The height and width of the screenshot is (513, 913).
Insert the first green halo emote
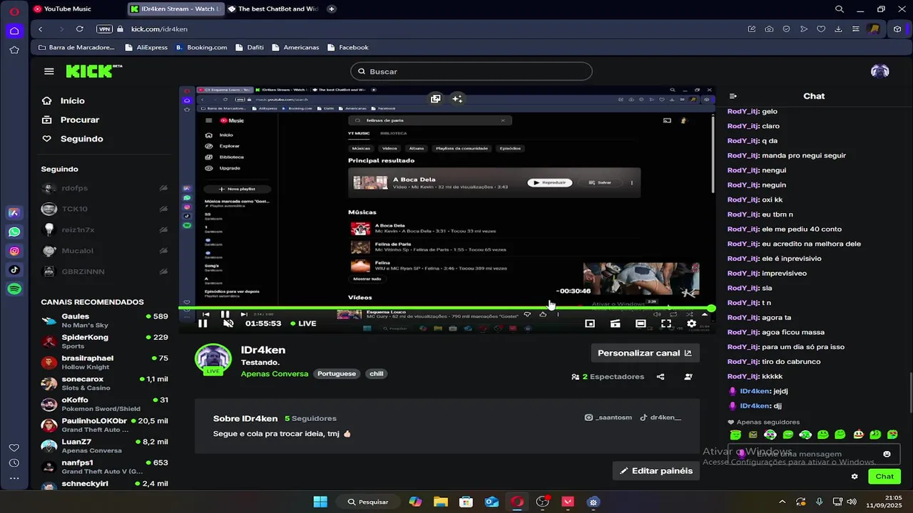[x=735, y=435]
